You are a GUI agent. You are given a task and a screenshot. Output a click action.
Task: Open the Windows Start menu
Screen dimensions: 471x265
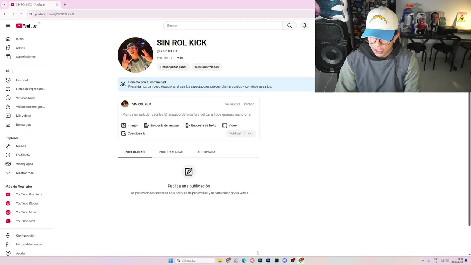[170, 261]
